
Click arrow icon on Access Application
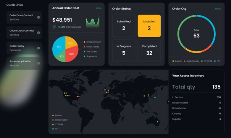[39, 63]
